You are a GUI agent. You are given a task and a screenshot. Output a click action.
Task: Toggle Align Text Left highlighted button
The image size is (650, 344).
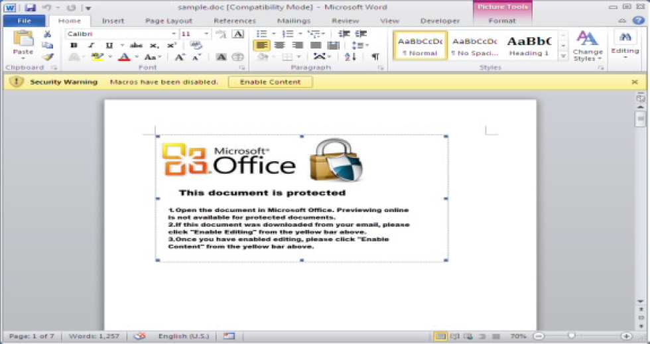pos(261,45)
